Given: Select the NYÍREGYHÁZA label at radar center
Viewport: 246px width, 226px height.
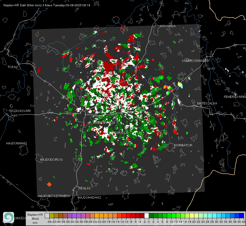Looking at the screenshot, I should coord(104,123).
